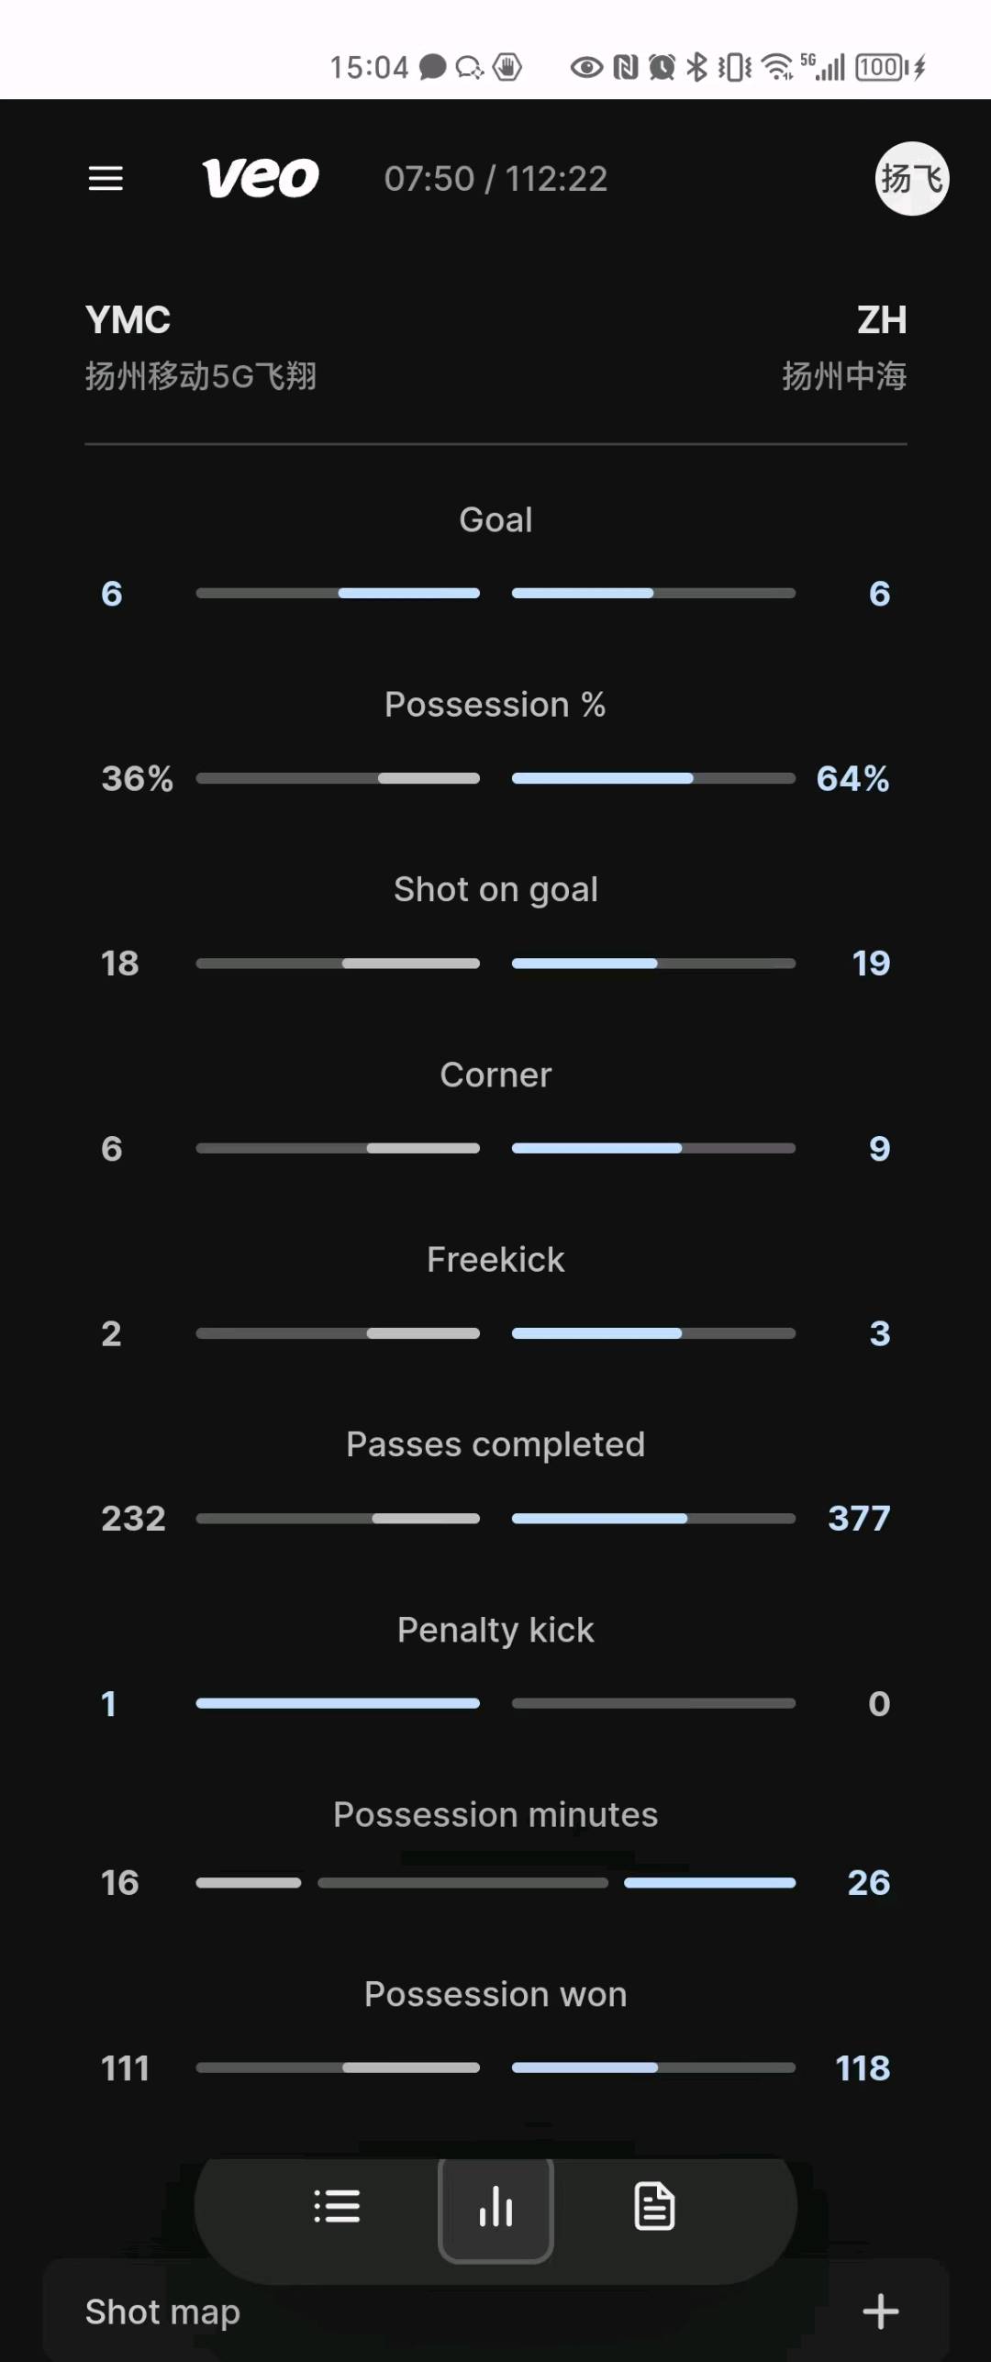Tap the Veo logo
This screenshot has width=991, height=2362.
pos(261,177)
